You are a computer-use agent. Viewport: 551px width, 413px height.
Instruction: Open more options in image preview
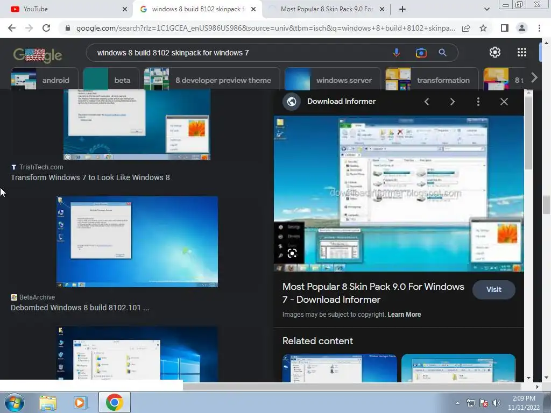[x=478, y=102]
